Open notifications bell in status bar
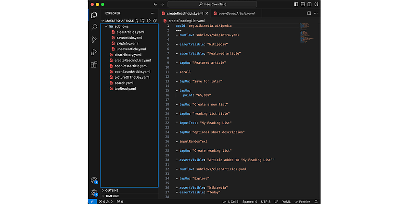The image size is (409, 204). point(316,202)
